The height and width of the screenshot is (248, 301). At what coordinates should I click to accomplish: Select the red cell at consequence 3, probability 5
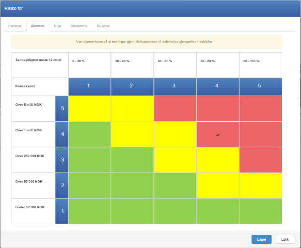coord(261,160)
